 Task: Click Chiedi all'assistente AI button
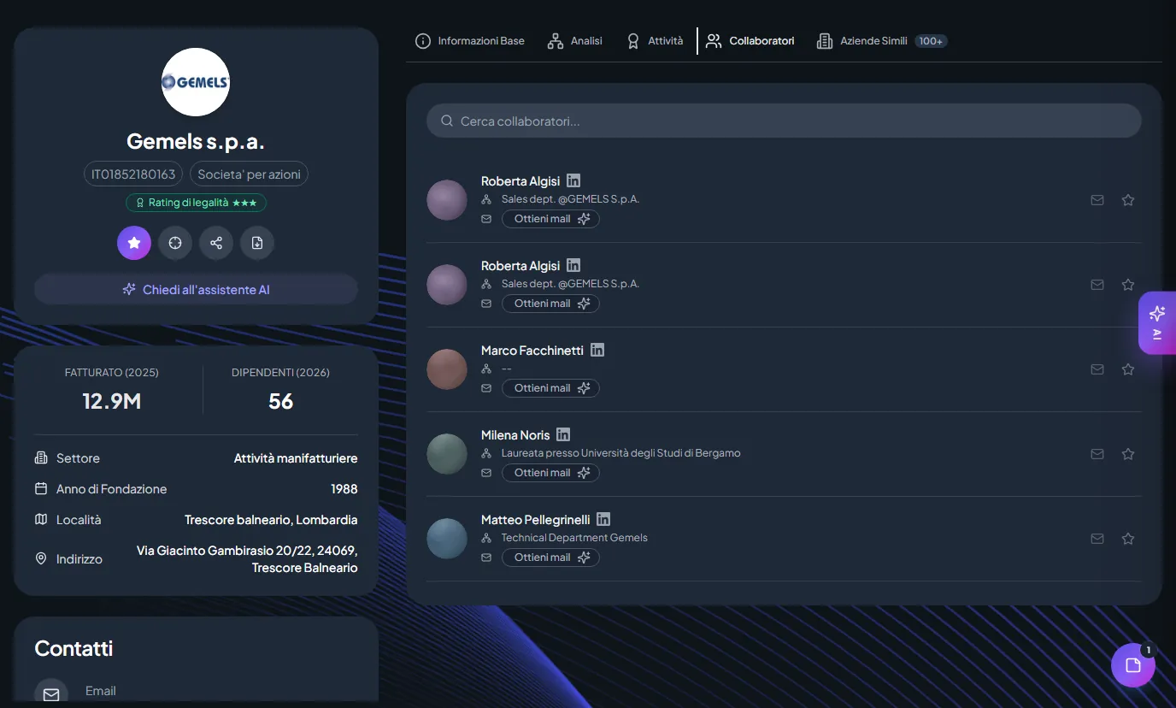pos(196,290)
